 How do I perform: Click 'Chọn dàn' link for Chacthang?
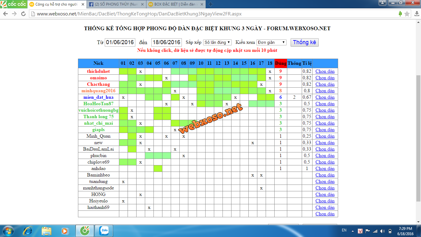point(325,84)
